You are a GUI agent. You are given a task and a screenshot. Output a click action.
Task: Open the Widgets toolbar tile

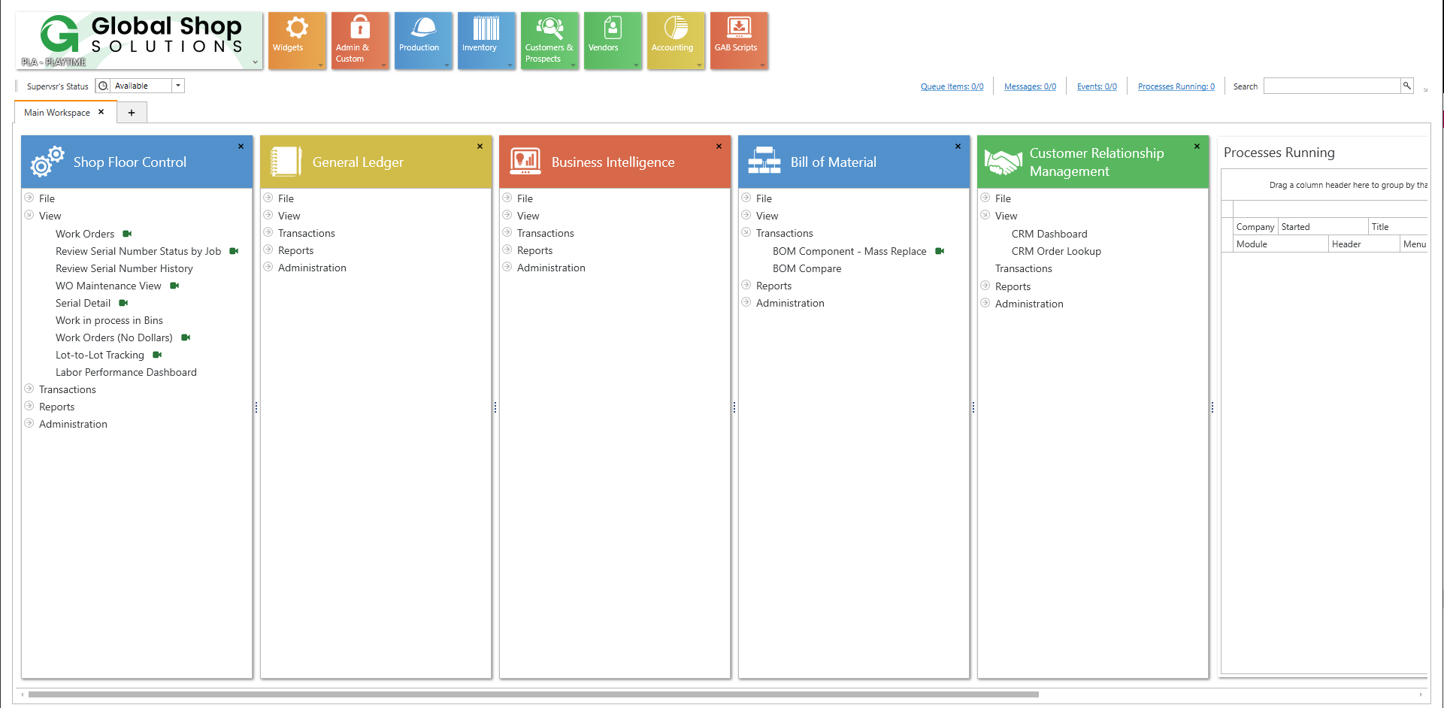(297, 41)
